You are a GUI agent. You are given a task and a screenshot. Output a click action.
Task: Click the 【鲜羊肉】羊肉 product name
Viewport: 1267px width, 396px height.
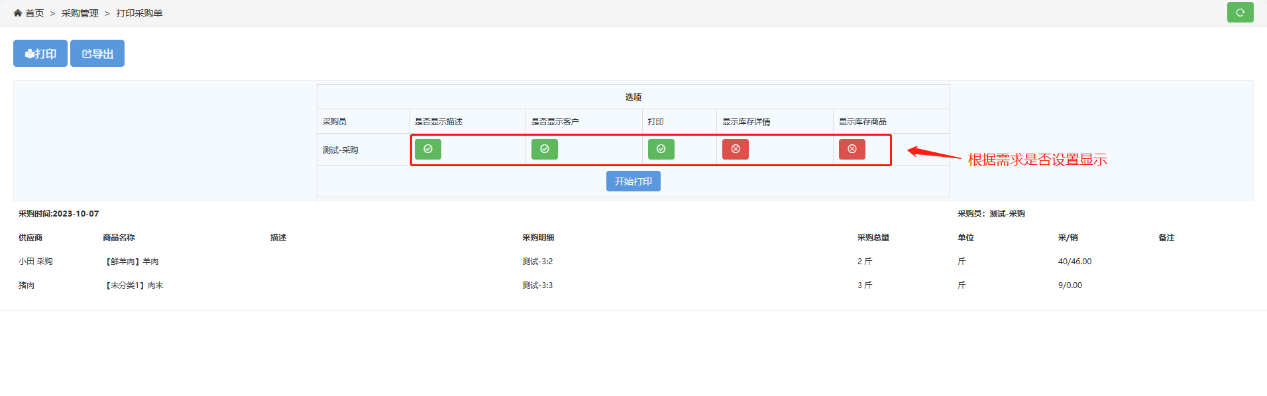tap(131, 262)
